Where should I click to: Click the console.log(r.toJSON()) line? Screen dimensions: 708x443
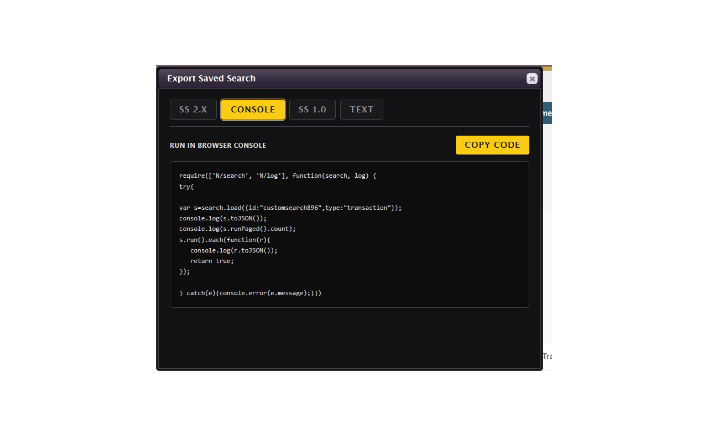[234, 250]
